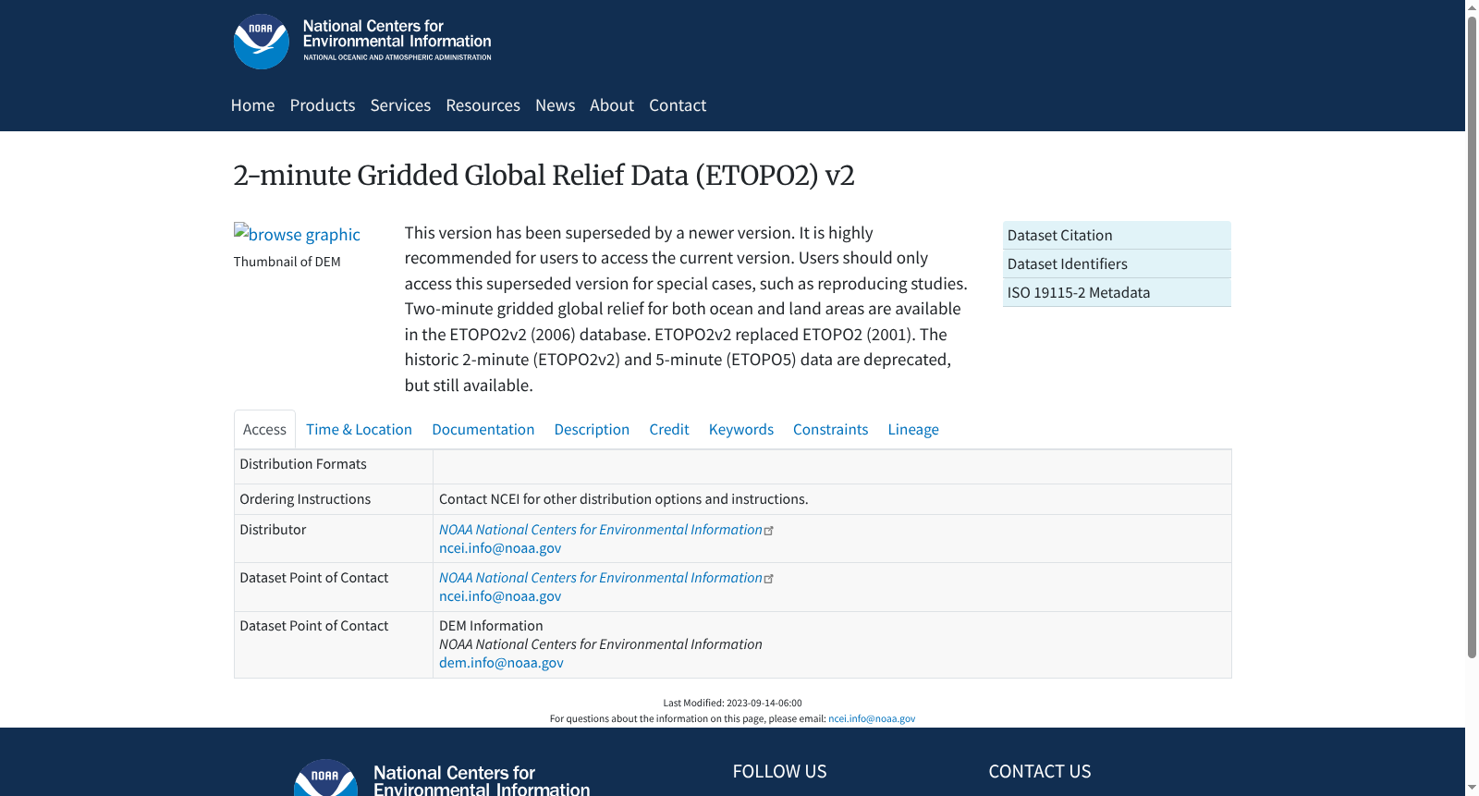Expand the Dataset Identifiers panel
The image size is (1479, 796).
coord(1117,263)
